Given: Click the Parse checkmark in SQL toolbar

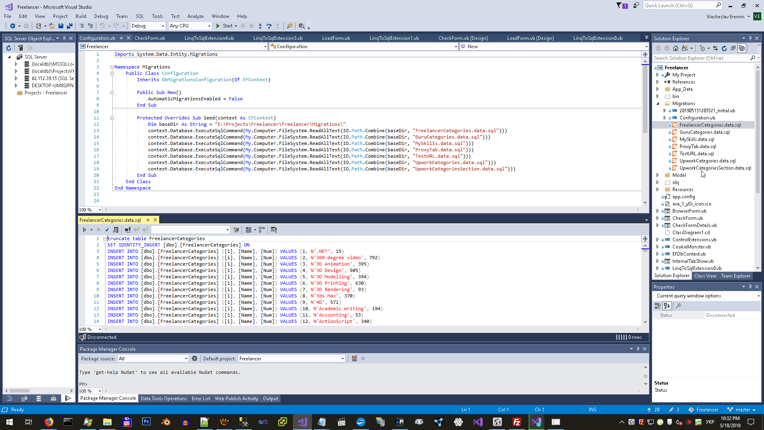Looking at the screenshot, I should click(107, 230).
